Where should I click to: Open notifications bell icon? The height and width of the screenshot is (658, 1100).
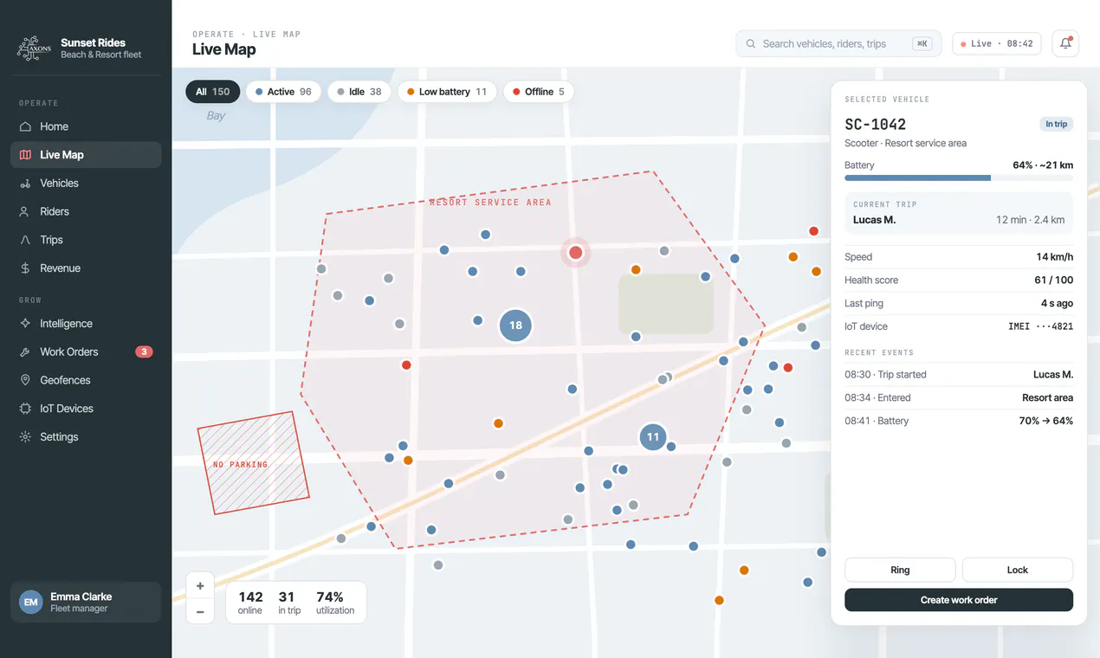point(1065,43)
